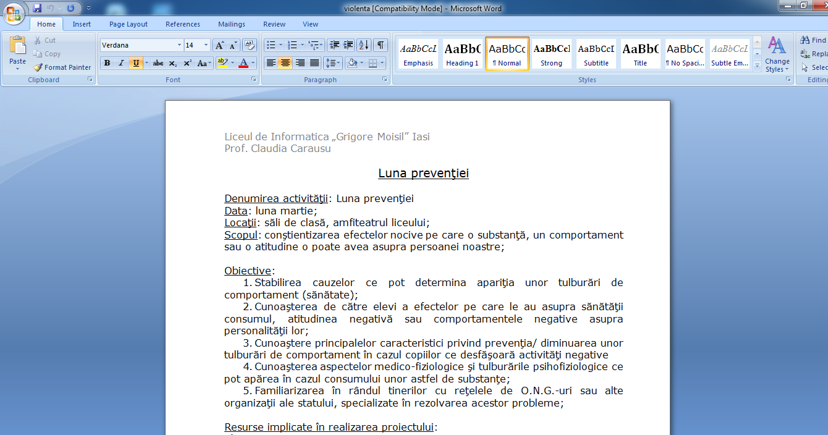The image size is (828, 435).
Task: Open the Select options in Editing group
Action: coord(813,67)
